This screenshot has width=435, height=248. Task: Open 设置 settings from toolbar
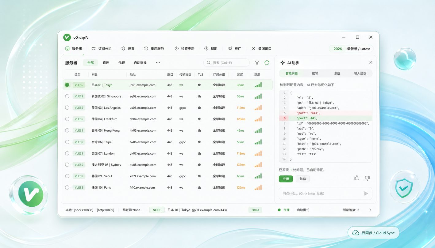(x=128, y=49)
